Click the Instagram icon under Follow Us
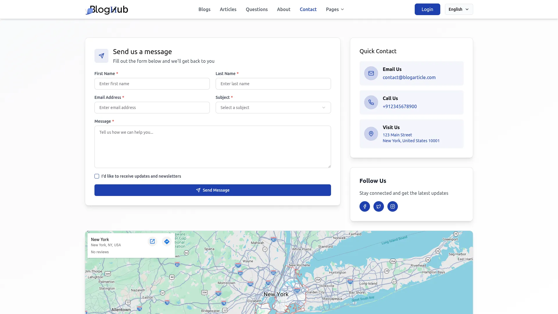 click(x=392, y=206)
